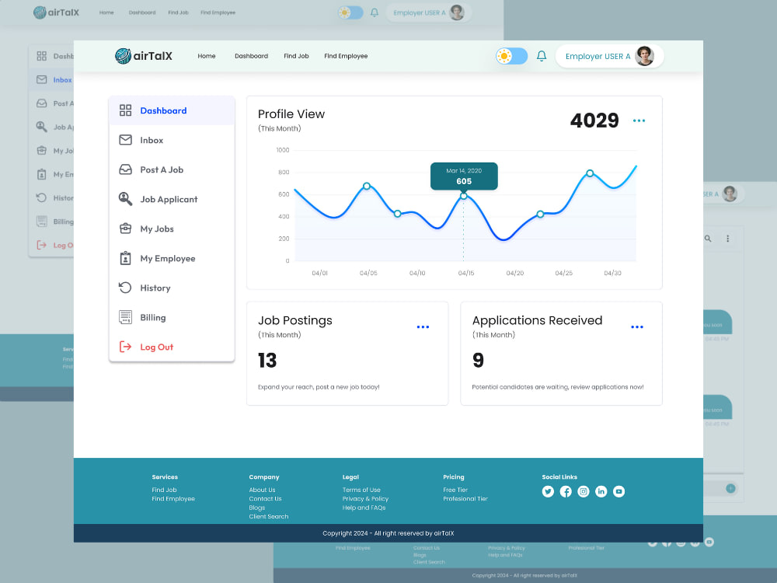777x583 pixels.
Task: Click the Log Out sidebar label
Action: [x=157, y=347]
